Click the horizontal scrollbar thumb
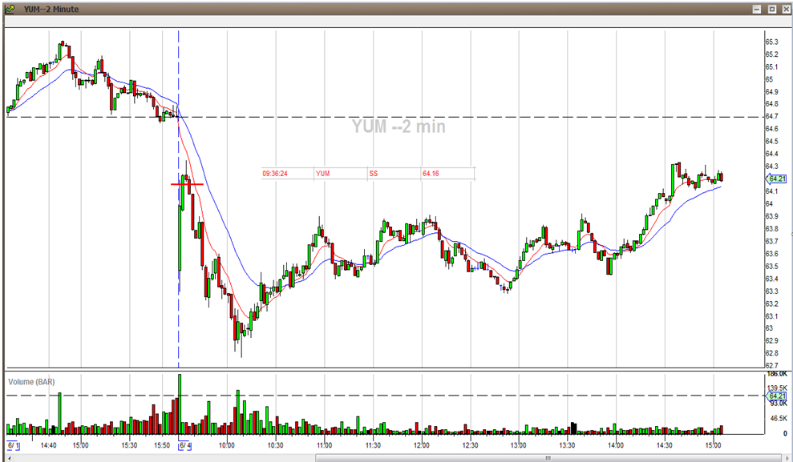The height and width of the screenshot is (462, 793). click(x=548, y=458)
